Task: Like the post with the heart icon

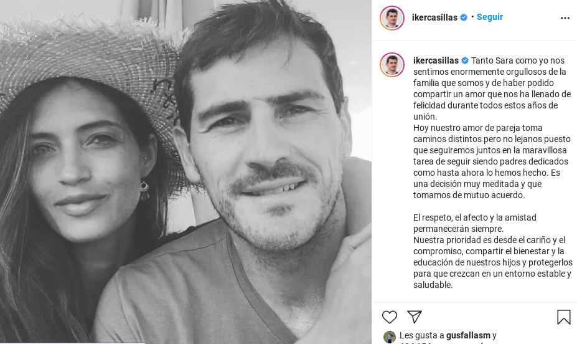Action: click(389, 317)
